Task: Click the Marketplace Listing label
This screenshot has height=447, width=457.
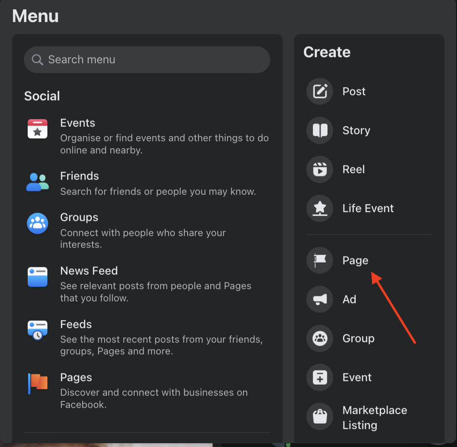Action: (374, 417)
